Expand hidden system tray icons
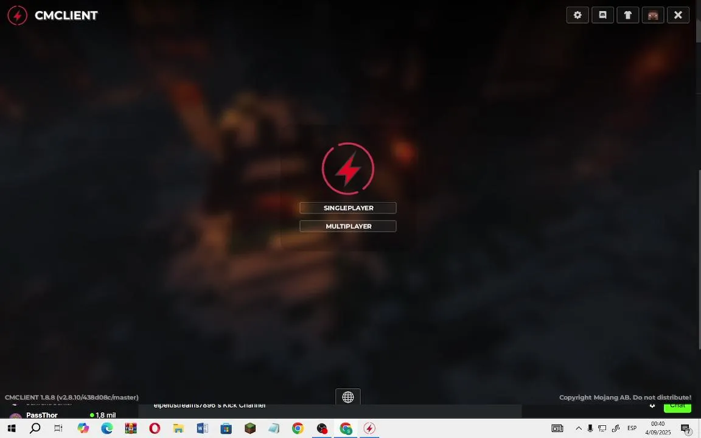Image resolution: width=701 pixels, height=438 pixels. [x=579, y=428]
